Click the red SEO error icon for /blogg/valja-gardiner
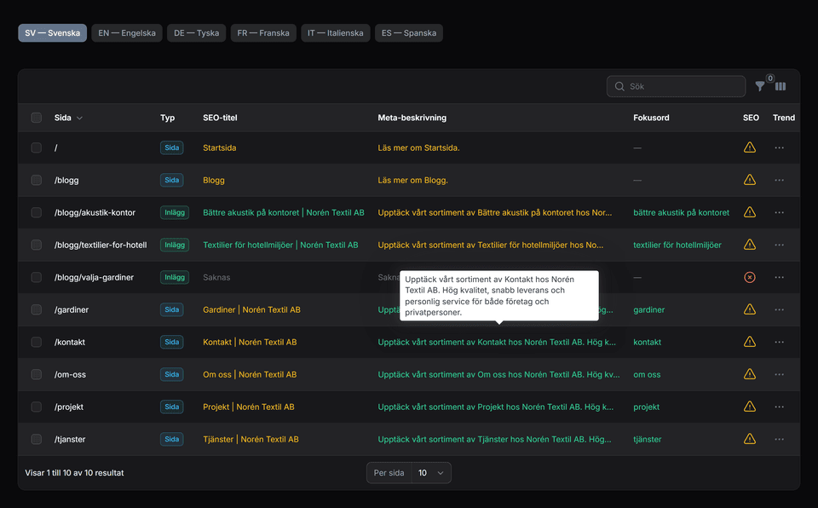Screen dimensions: 818x508 750,277
